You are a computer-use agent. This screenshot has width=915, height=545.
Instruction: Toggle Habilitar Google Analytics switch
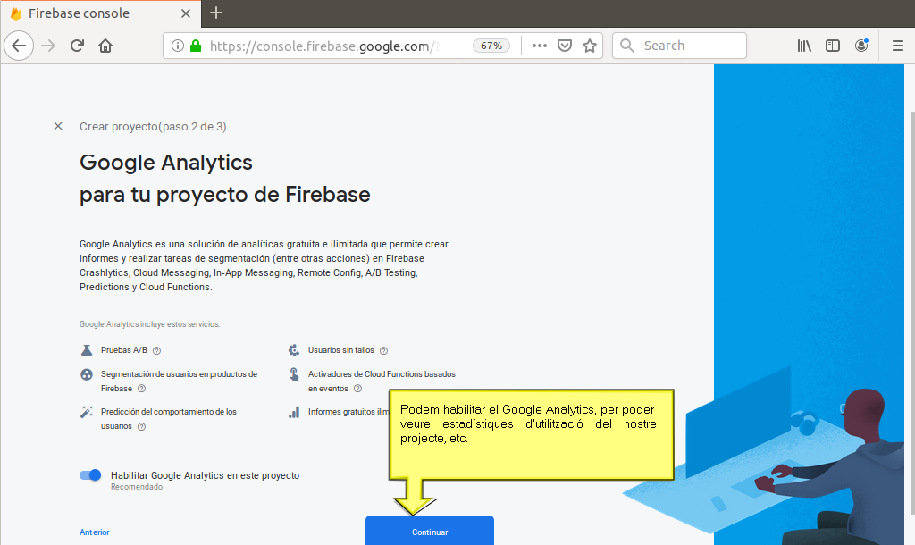(x=90, y=475)
